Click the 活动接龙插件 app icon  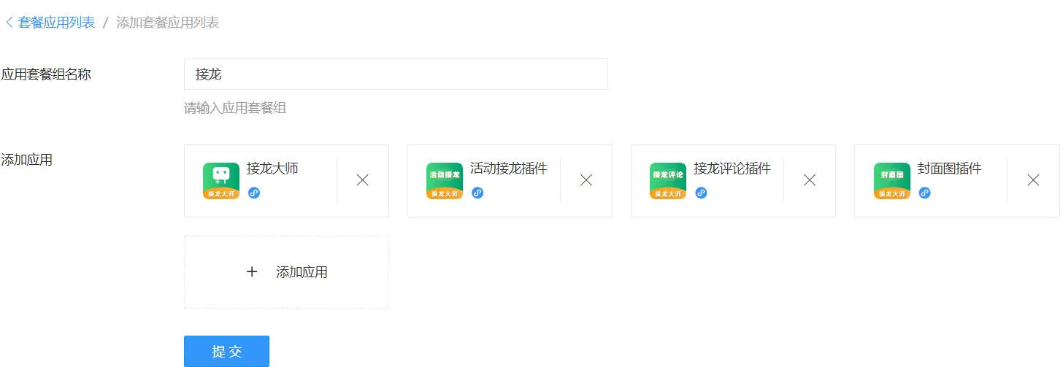445,181
